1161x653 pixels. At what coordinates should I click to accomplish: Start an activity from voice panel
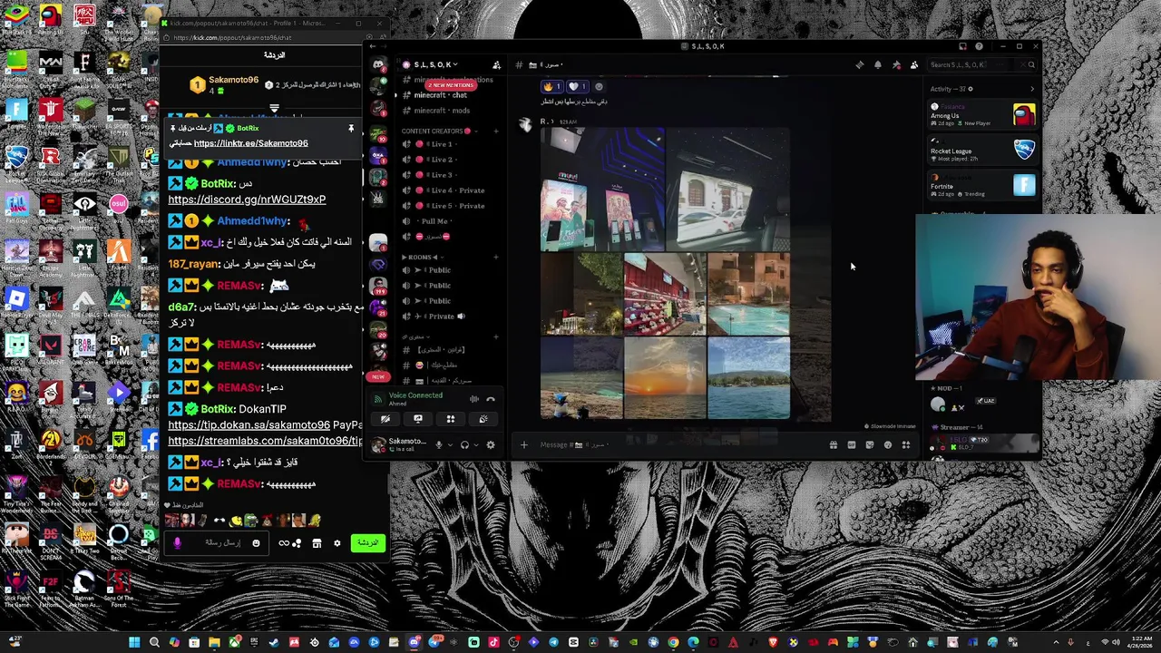(x=450, y=419)
